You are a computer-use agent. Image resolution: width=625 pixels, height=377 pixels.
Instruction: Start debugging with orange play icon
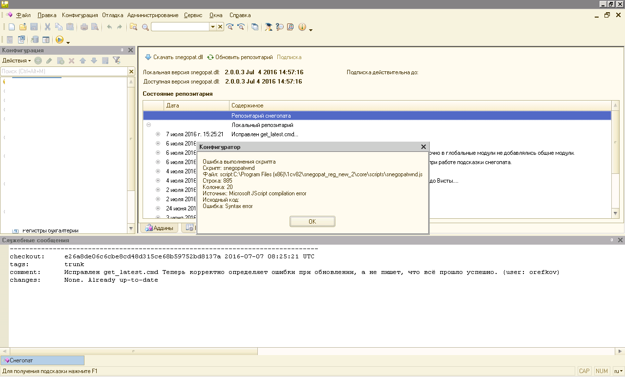60,40
